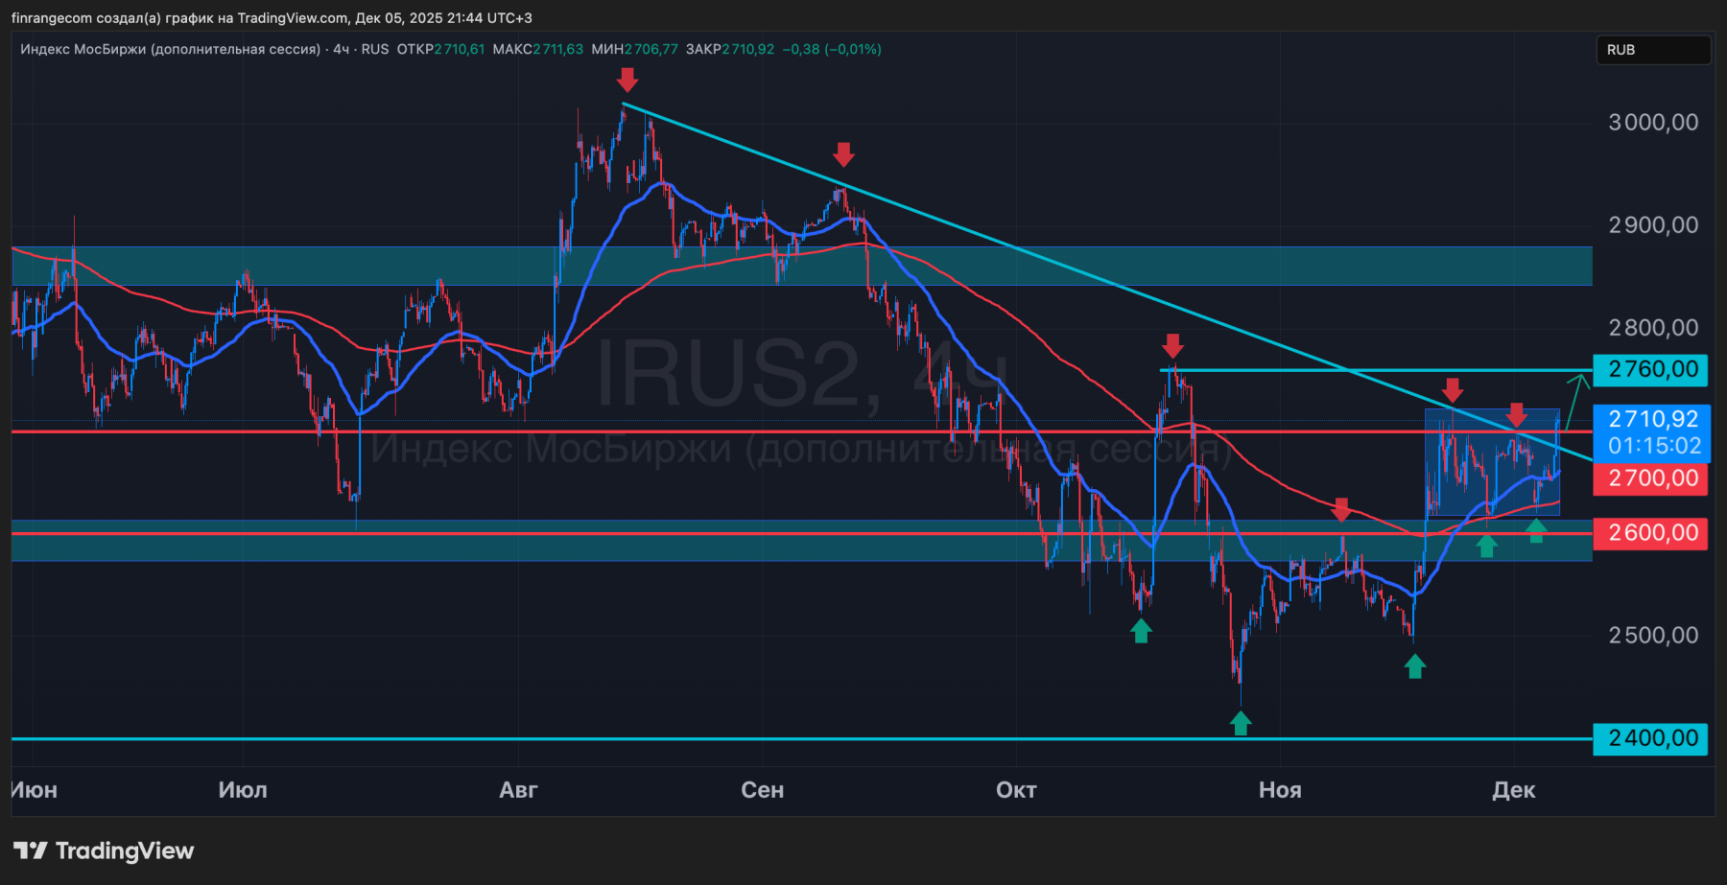Select the lowest green arrow near the 2400 line
Screen dimensions: 1727x885
tap(1241, 723)
